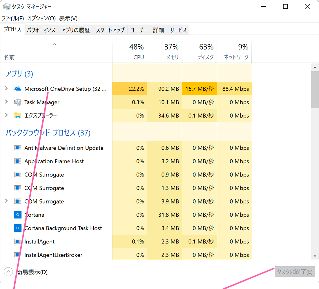Expand the Microsoft OneDrive Setup entry
Viewport: 319px width, 289px height.
pyautogui.click(x=6, y=88)
